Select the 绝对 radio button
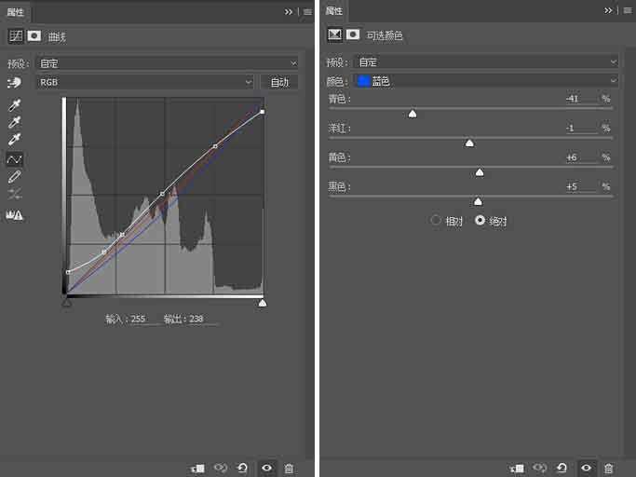 (x=480, y=221)
